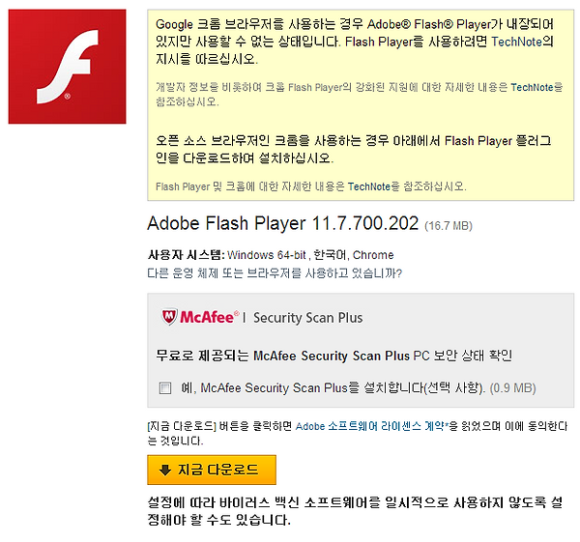Enable the McAfee Security Scan Plus checkbox
This screenshot has height=542, width=580.
165,388
